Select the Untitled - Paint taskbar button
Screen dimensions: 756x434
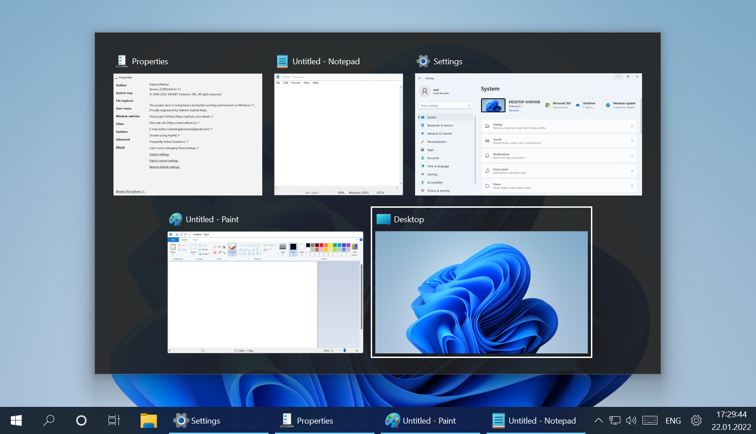point(430,420)
